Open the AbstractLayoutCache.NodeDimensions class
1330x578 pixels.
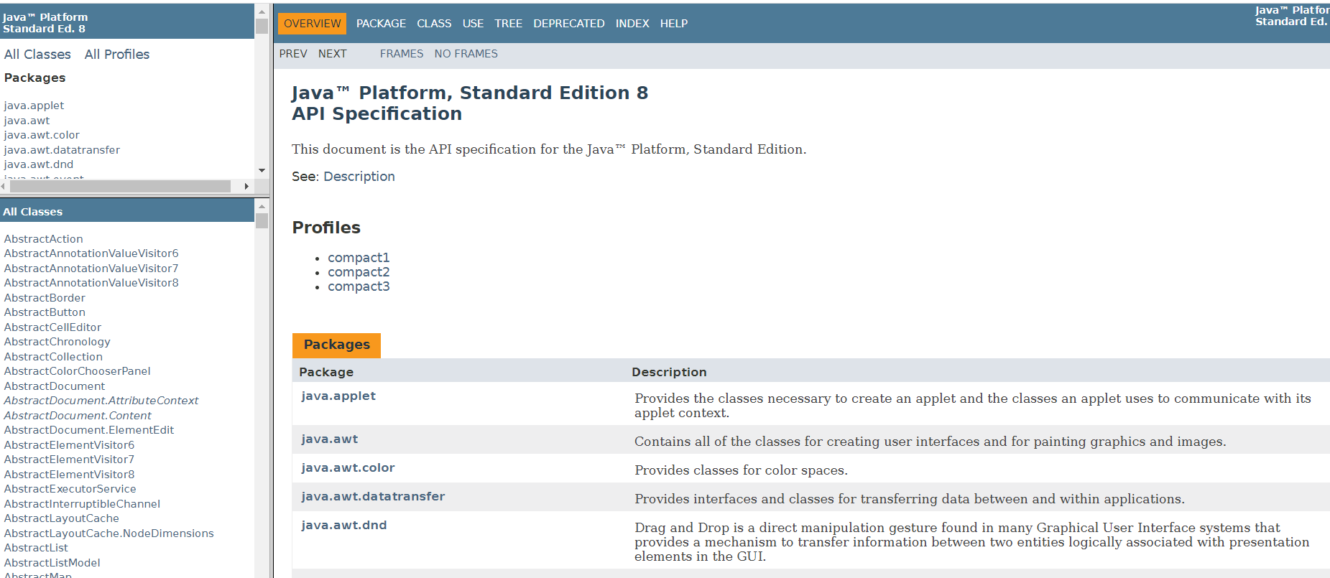[x=109, y=533]
